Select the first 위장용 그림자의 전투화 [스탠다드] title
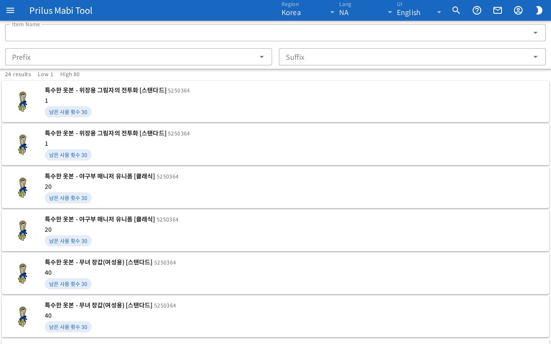This screenshot has height=344, width=551. pos(105,90)
